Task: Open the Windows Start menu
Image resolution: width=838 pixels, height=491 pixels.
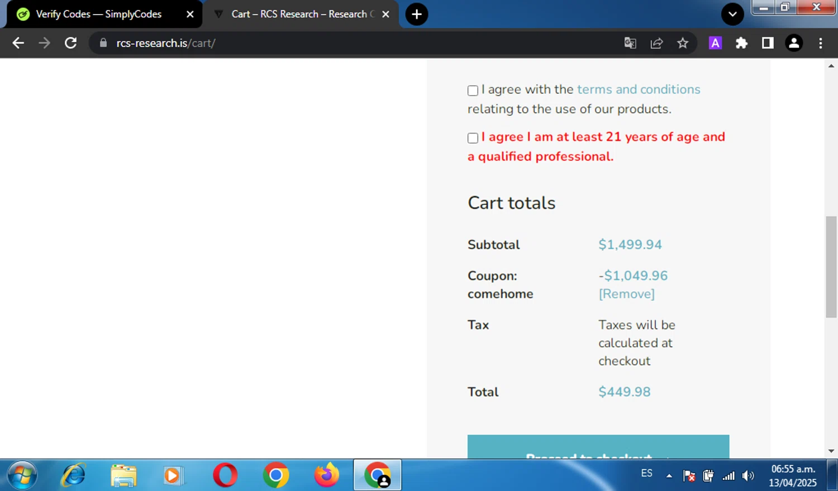Action: [x=22, y=476]
